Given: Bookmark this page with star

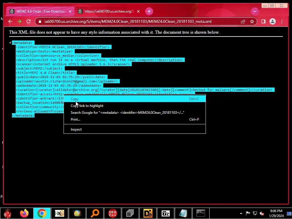Looking at the screenshot, I should tap(252, 21).
